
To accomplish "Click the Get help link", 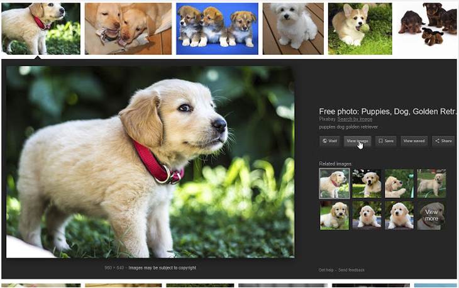I will (326, 270).
